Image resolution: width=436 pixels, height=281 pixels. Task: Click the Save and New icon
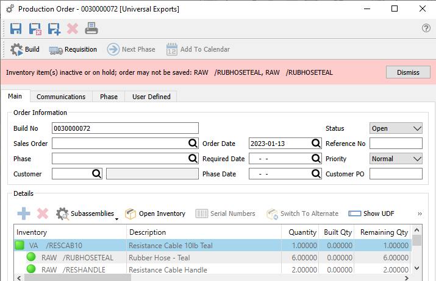coord(54,29)
